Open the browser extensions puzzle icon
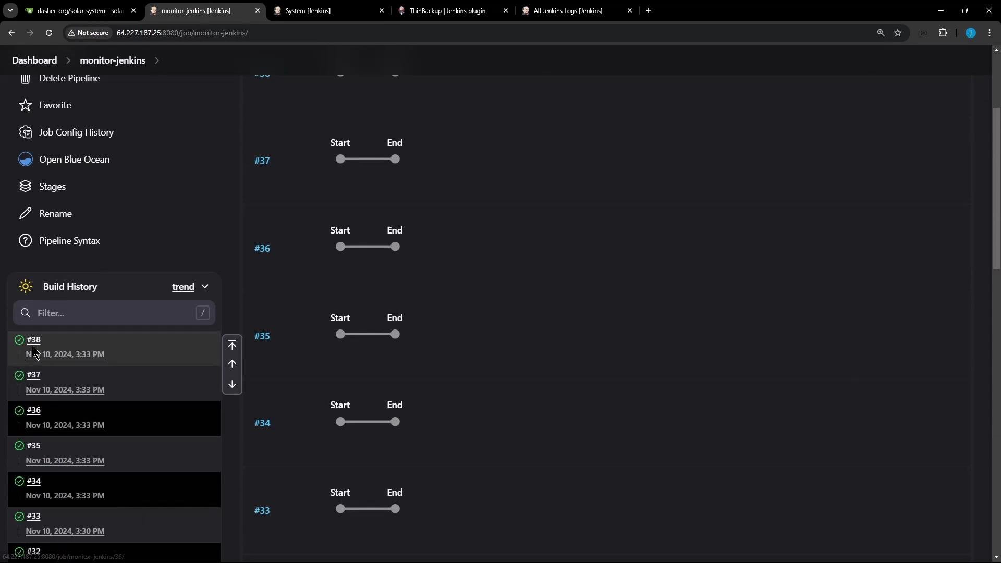Screen dimensions: 1001x563 point(943,33)
